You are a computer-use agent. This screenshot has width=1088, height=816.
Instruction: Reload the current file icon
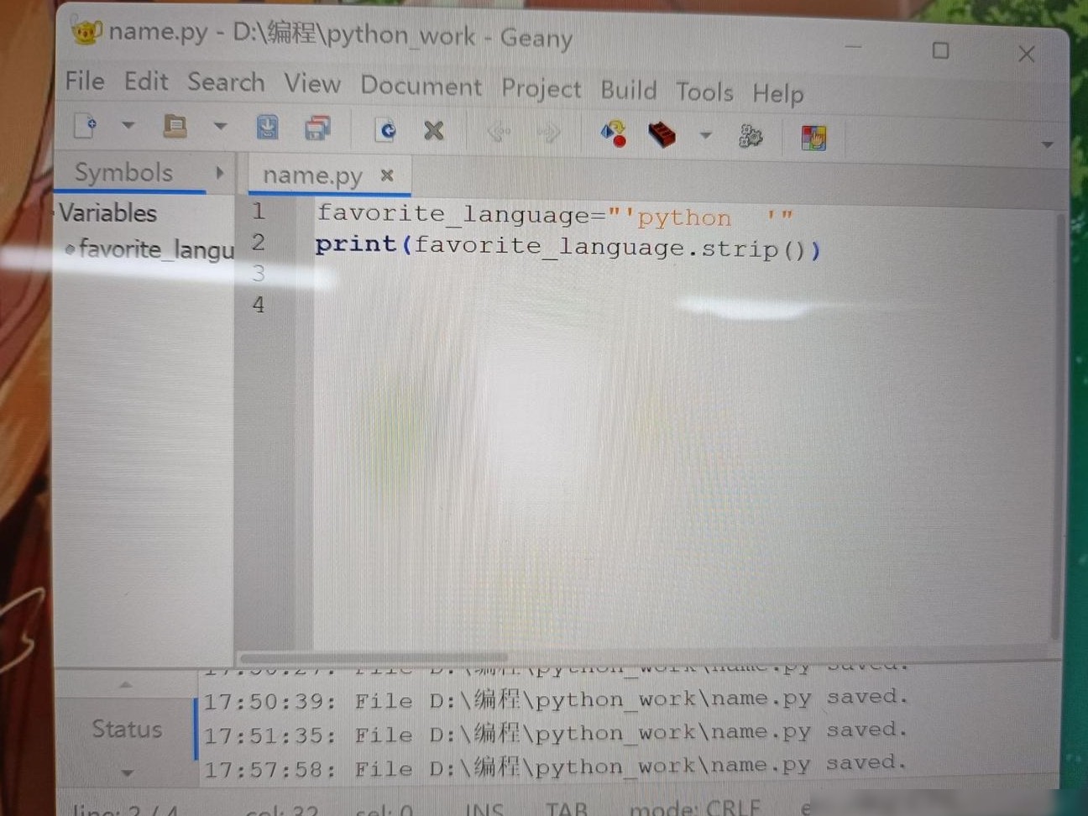[385, 130]
